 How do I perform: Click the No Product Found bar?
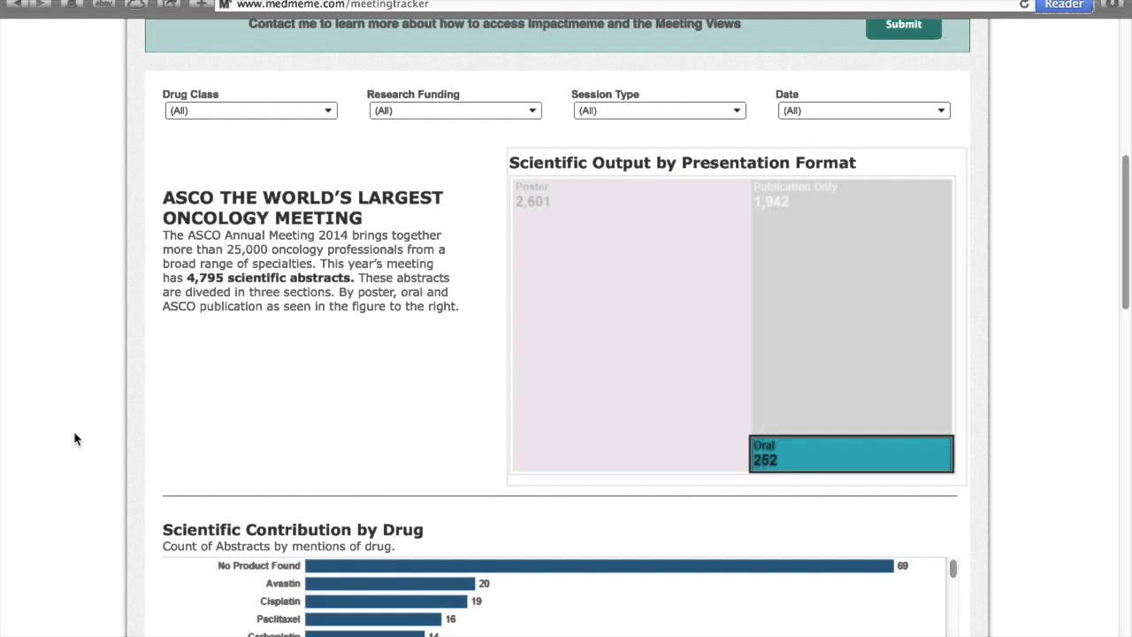point(600,566)
